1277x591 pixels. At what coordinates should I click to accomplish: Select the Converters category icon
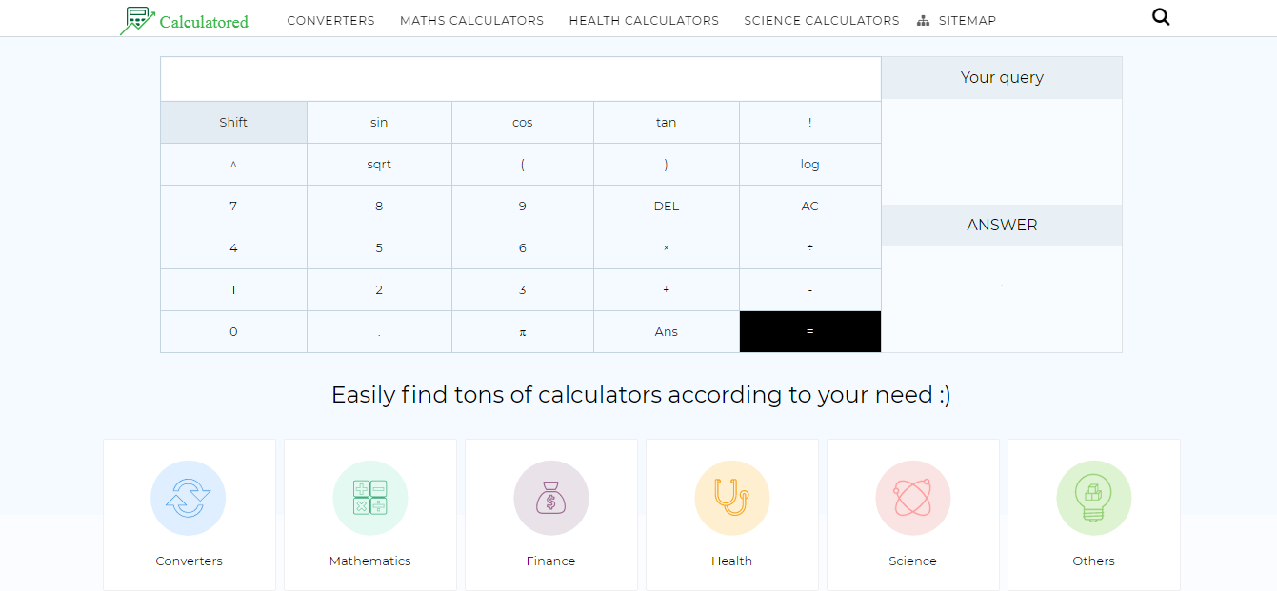pos(189,497)
